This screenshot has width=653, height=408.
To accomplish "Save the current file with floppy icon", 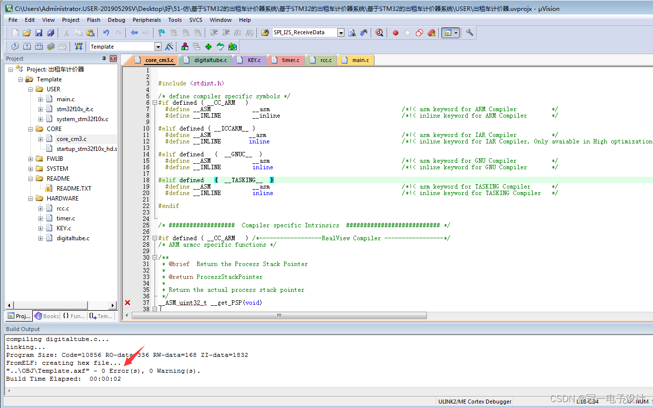I will pyautogui.click(x=39, y=33).
